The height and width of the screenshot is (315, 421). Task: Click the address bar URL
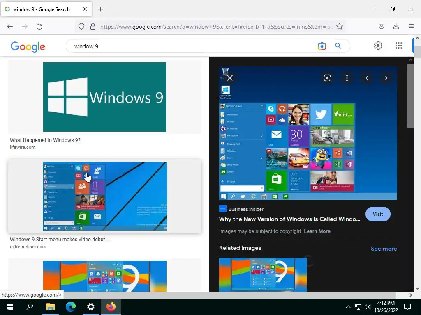tap(216, 27)
